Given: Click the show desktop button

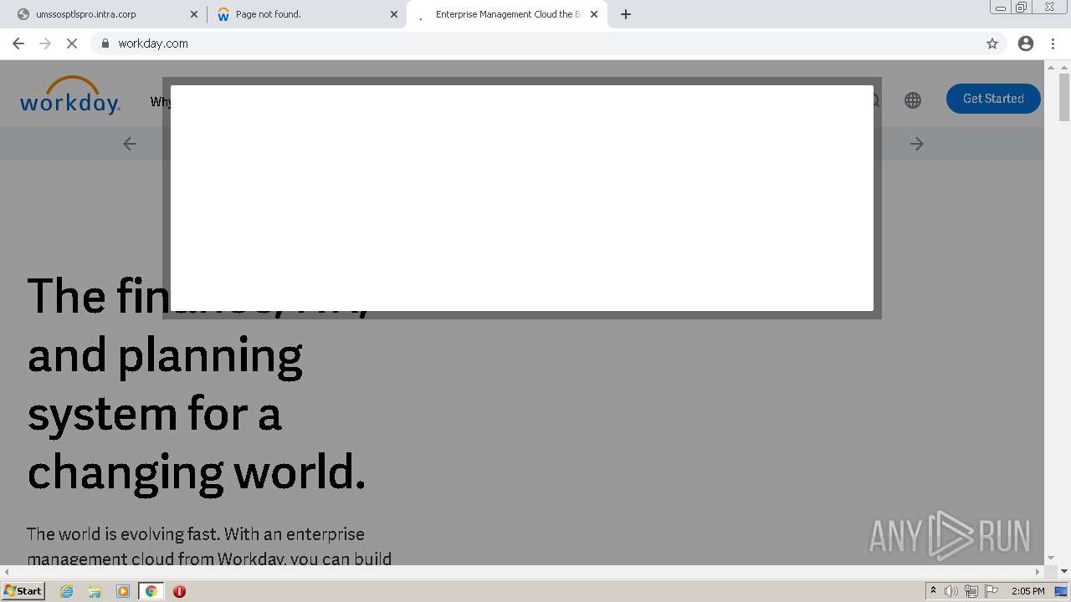Looking at the screenshot, I should click(1061, 591).
